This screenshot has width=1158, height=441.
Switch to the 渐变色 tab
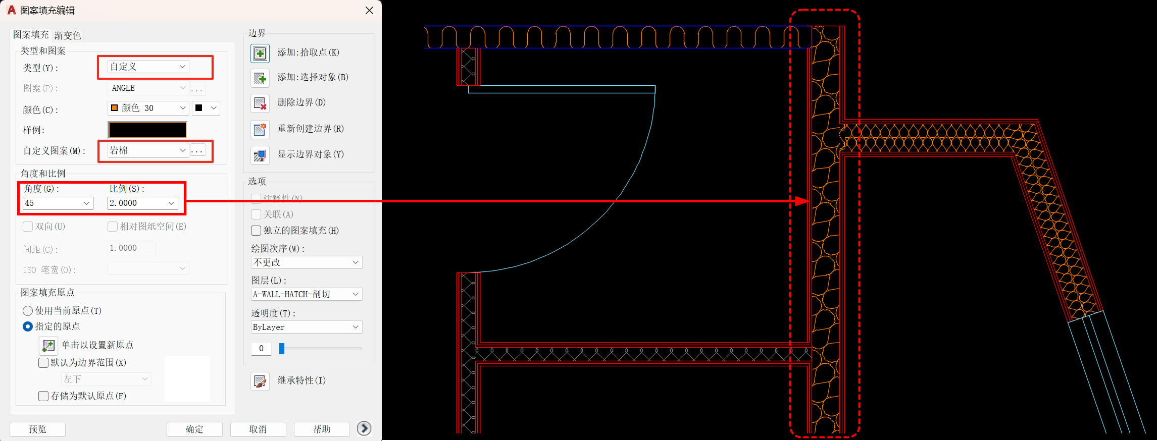click(x=67, y=35)
